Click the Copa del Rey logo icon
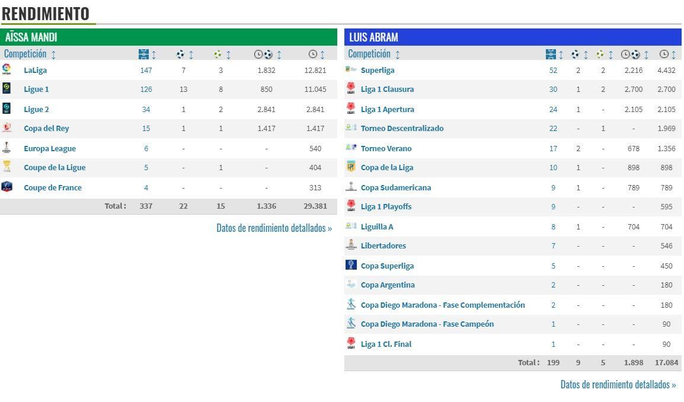The height and width of the screenshot is (402, 684). click(7, 128)
